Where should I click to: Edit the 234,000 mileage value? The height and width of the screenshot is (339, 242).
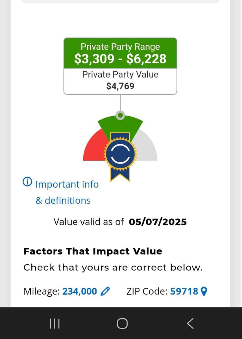[x=80, y=291]
